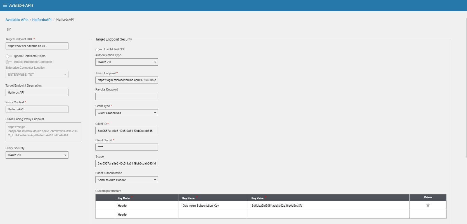This screenshot has width=467, height=224.
Task: Click the Target Endpoint Description field
Action: (x=37, y=92)
